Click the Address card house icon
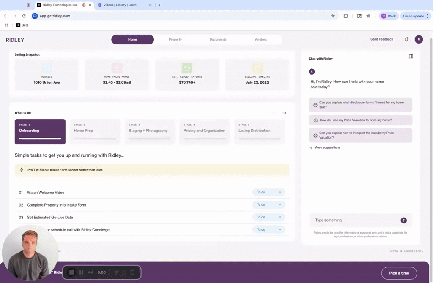The height and width of the screenshot is (283, 433). [47, 68]
